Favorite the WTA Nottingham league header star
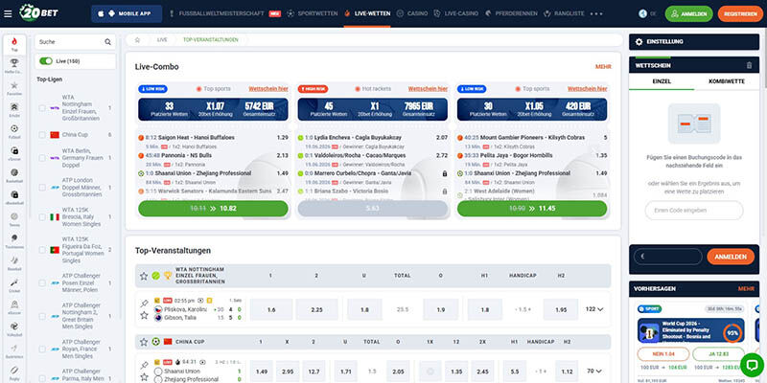Viewport: 767px width, 383px height. (144, 276)
